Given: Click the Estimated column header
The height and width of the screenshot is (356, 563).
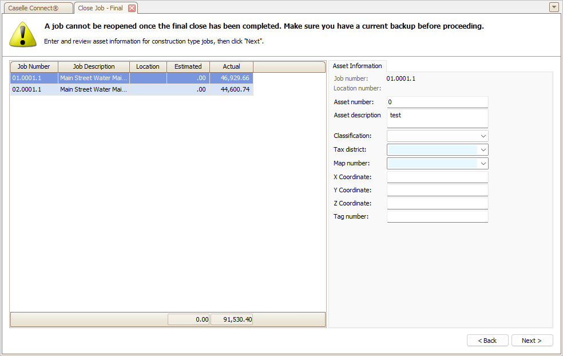Looking at the screenshot, I should point(188,67).
